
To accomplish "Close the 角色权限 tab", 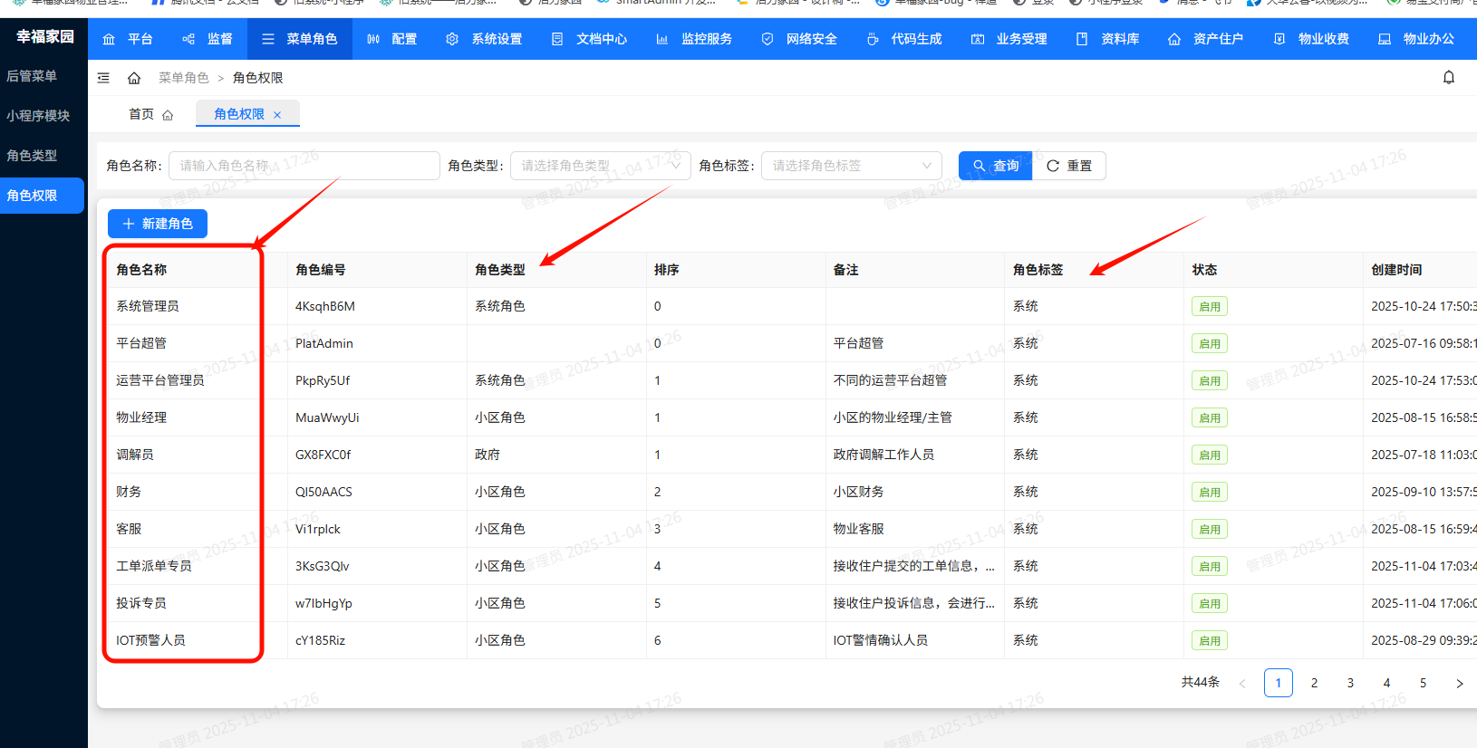I will tap(277, 115).
